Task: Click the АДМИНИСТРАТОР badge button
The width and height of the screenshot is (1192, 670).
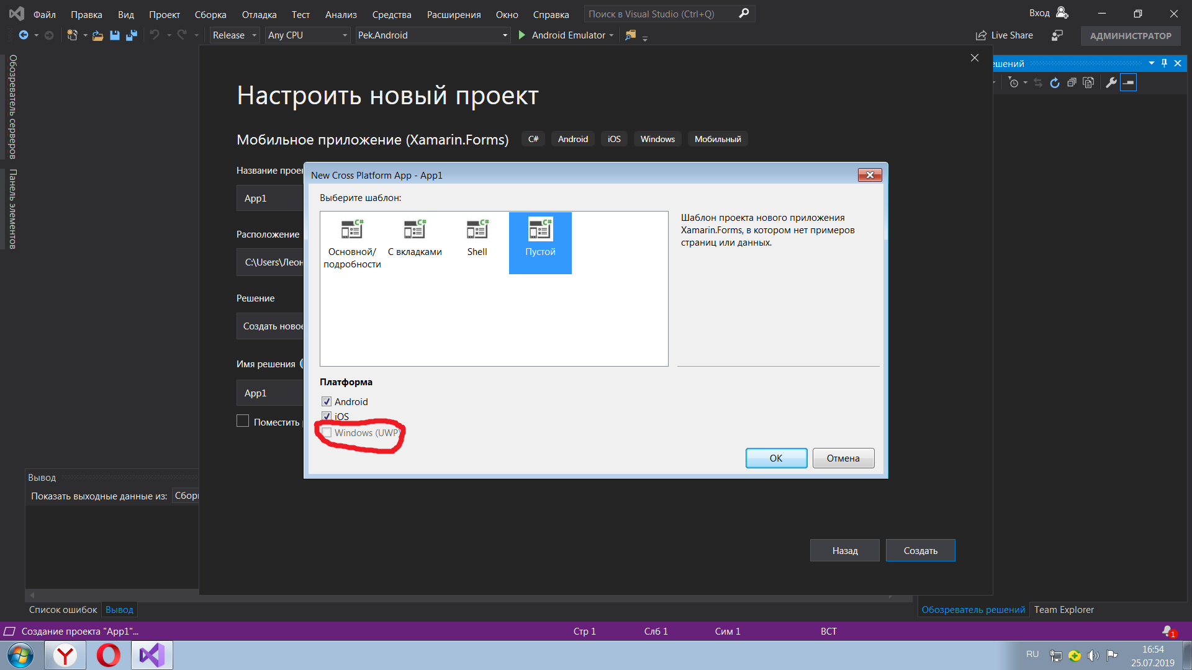Action: click(1131, 35)
